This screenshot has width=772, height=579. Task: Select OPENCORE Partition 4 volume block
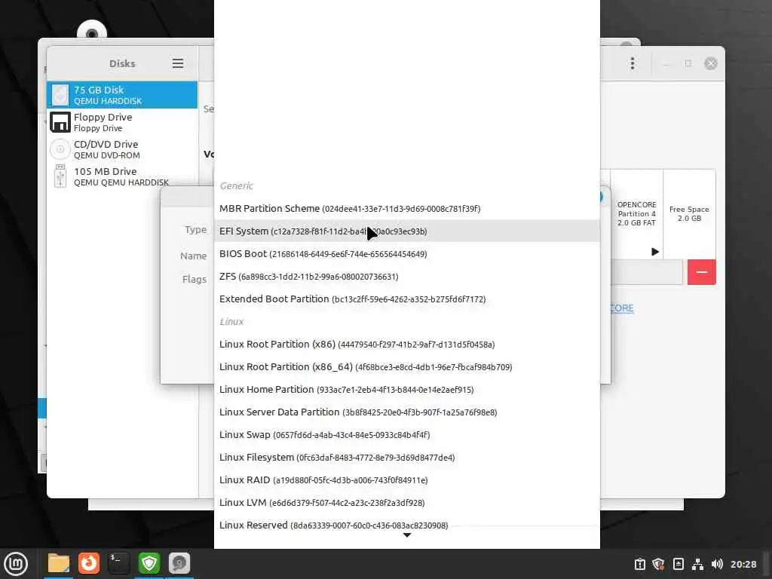tap(636, 213)
